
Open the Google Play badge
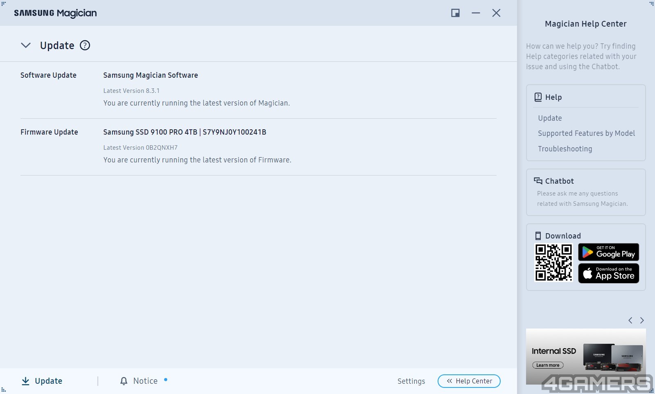(x=609, y=252)
